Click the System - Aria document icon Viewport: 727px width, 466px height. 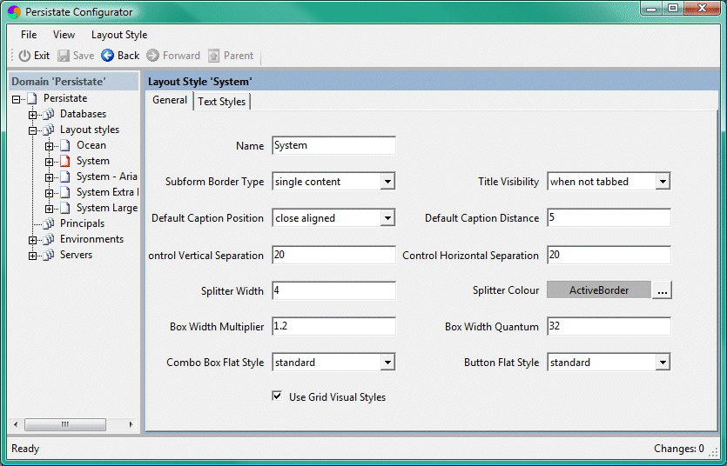(x=65, y=177)
